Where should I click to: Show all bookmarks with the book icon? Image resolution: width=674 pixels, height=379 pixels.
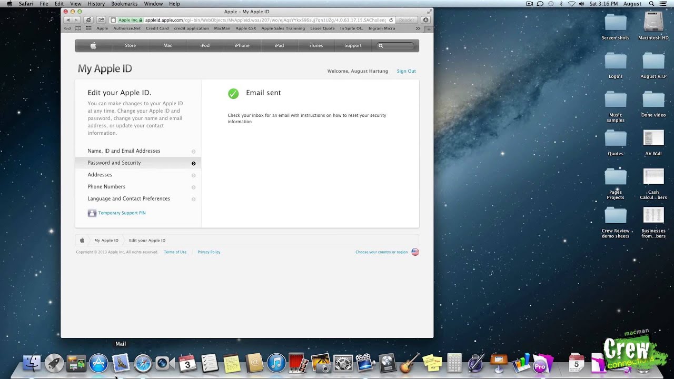point(78,28)
